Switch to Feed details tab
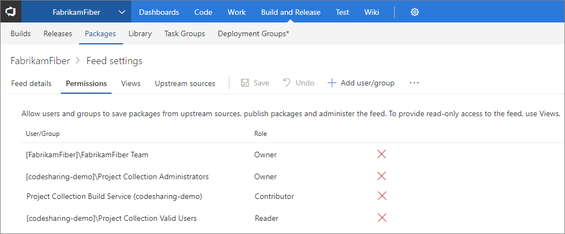565x234 pixels. click(31, 83)
